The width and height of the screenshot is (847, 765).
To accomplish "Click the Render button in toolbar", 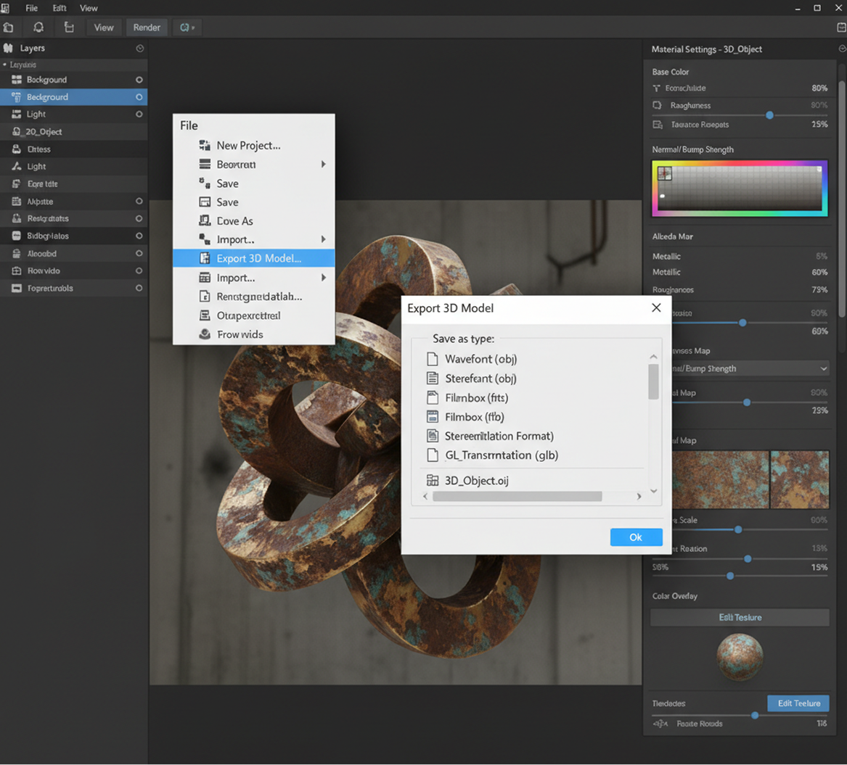I will tap(147, 28).
